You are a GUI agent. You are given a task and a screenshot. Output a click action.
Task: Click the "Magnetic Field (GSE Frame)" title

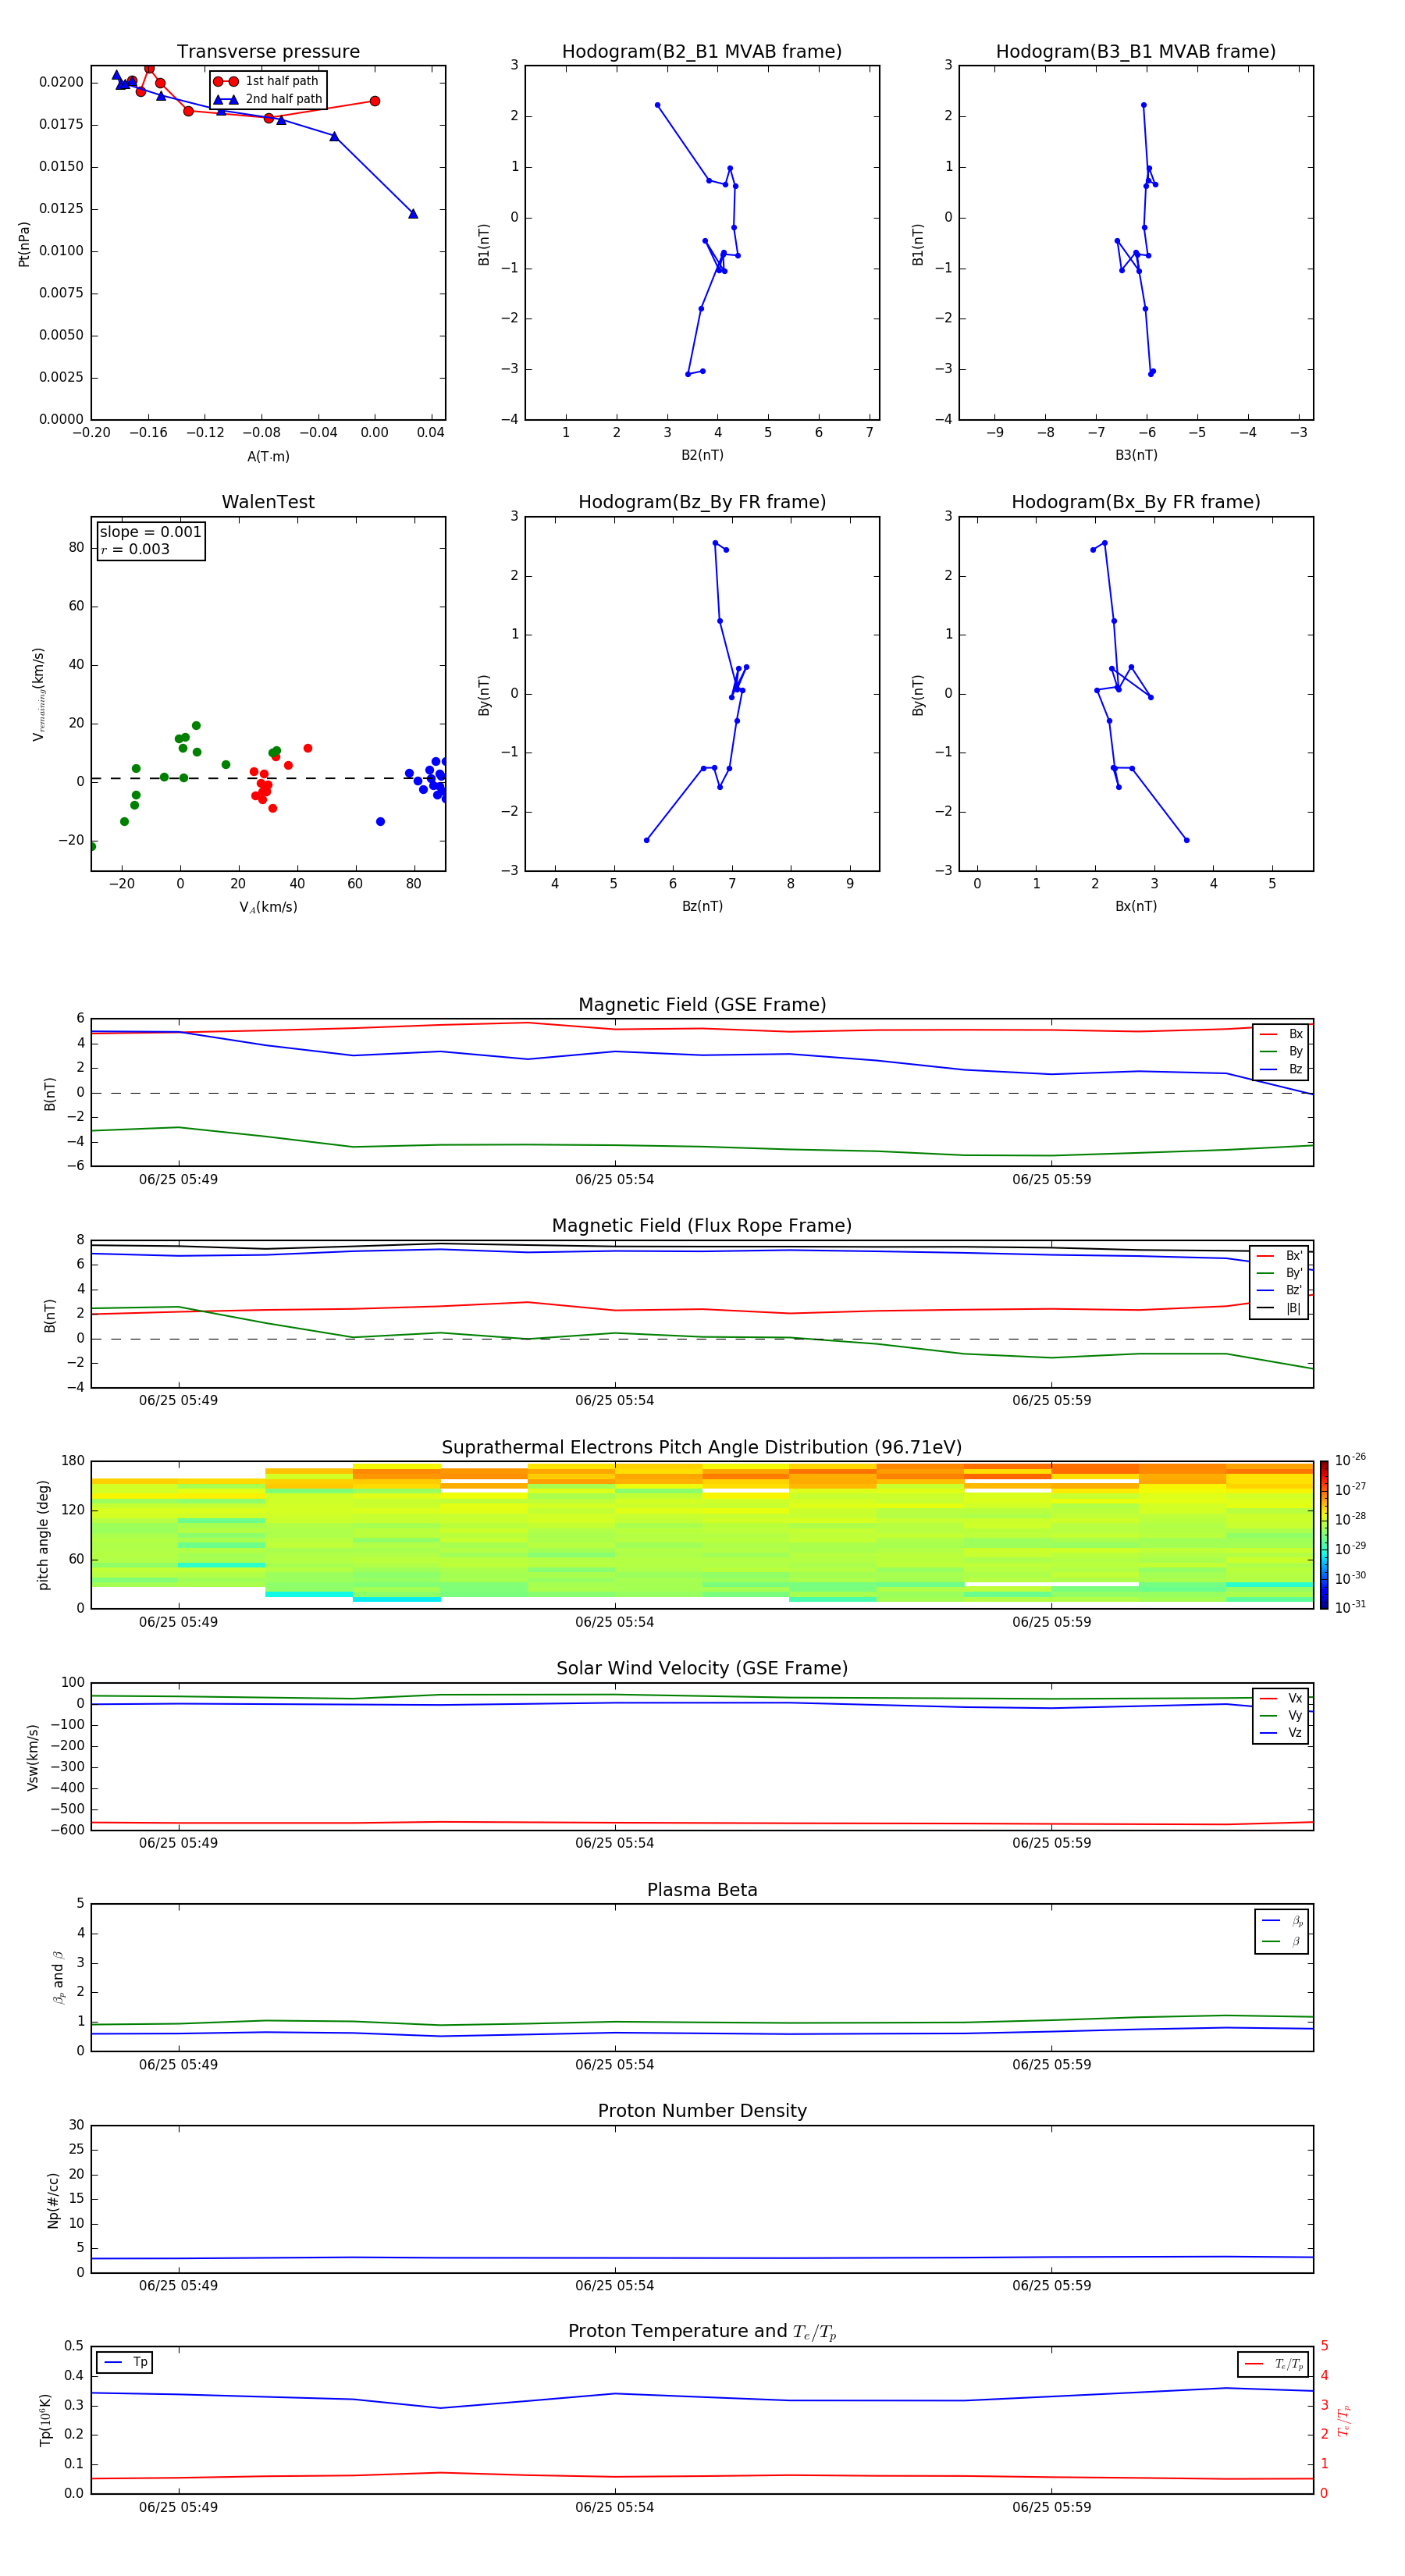coord(702,1005)
